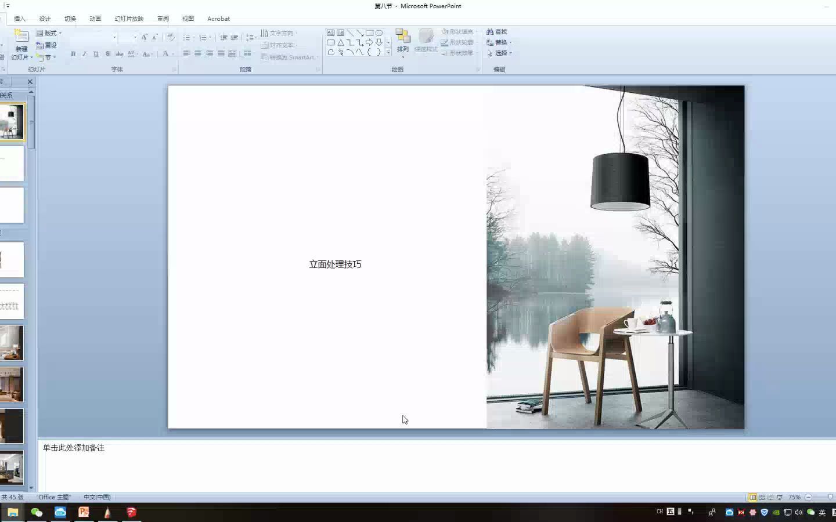Click the New Slide (新建幻灯片) icon
The height and width of the screenshot is (522, 836).
coord(21,36)
